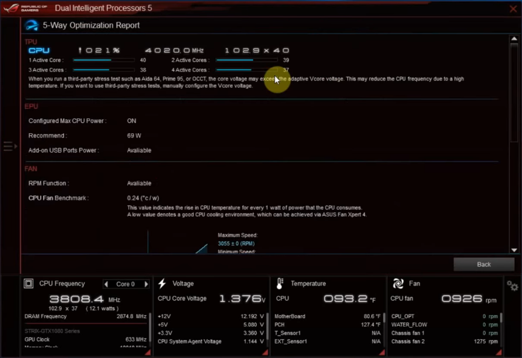Image resolution: width=522 pixels, height=358 pixels.
Task: Click the ROG Republic of Gamers logo
Action: 25,8
